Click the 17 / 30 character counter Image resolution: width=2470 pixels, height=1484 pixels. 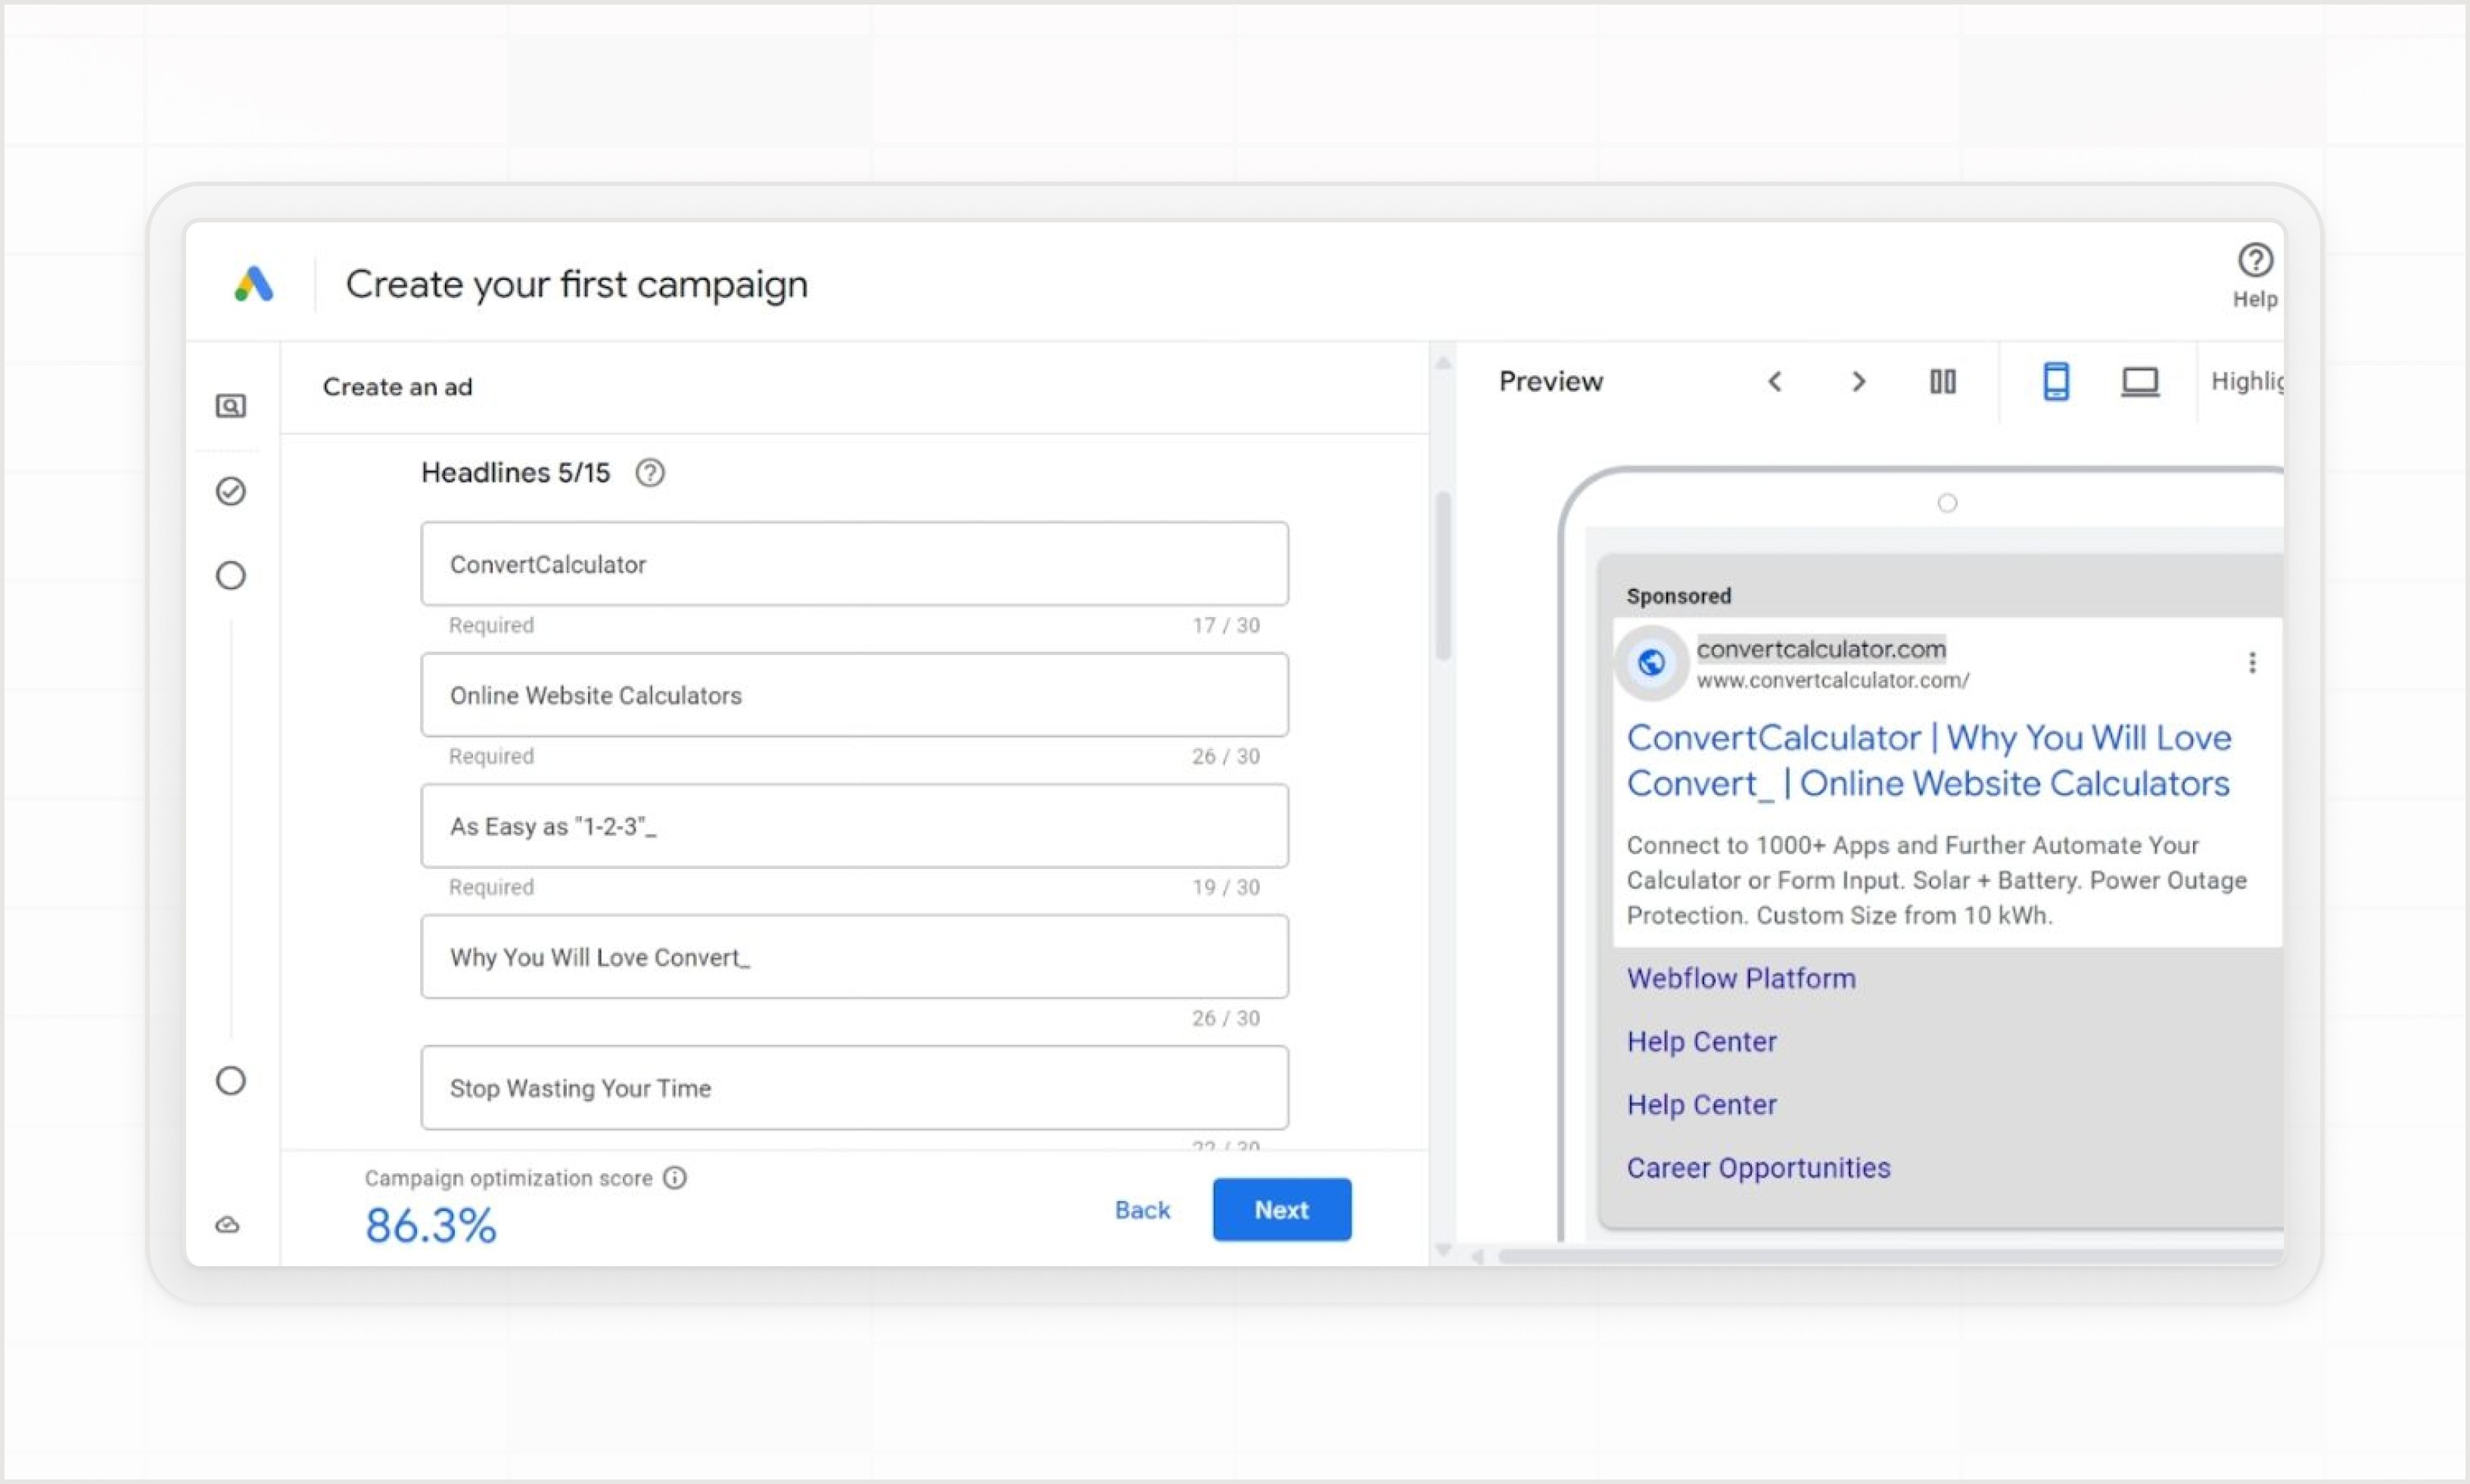[1225, 625]
